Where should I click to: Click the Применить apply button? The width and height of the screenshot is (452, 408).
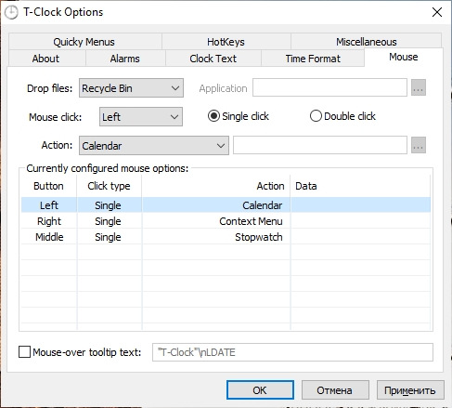[410, 390]
